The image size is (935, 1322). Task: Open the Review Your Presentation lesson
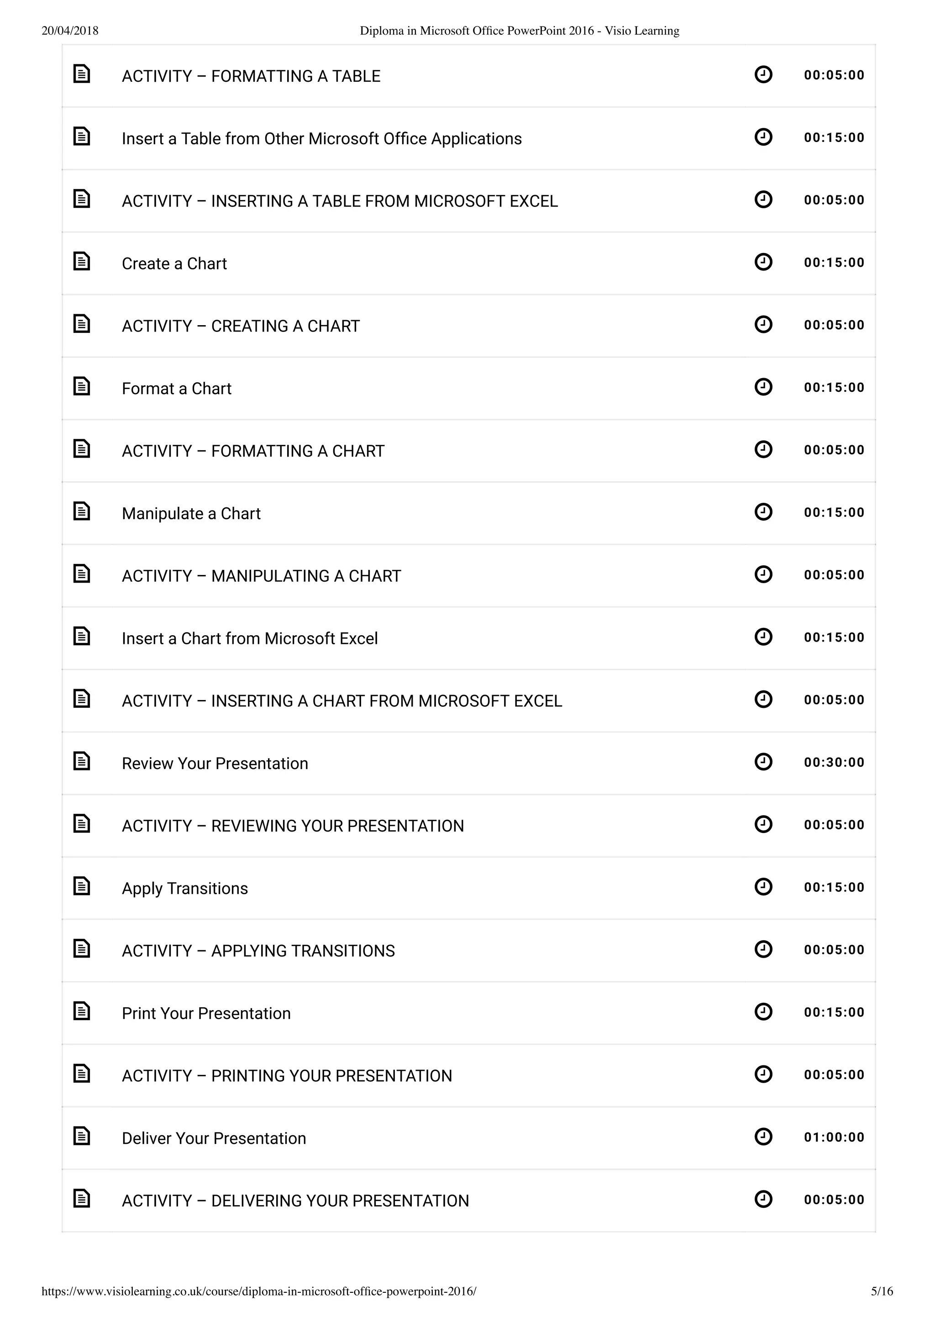[x=215, y=764]
